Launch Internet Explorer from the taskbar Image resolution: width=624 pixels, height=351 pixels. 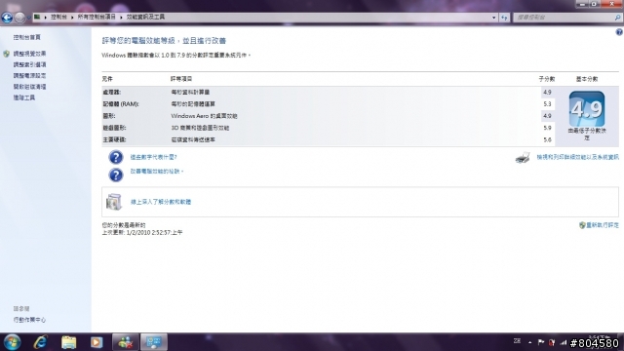click(41, 342)
